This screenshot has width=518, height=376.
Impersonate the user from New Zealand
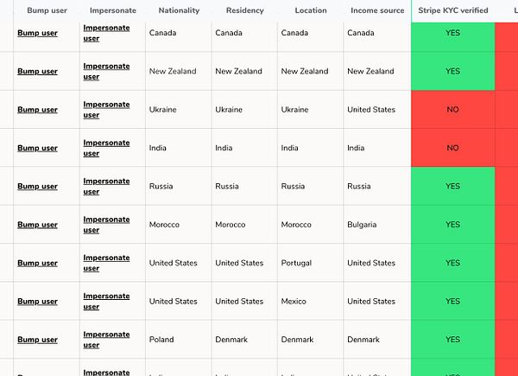pyautogui.click(x=106, y=71)
